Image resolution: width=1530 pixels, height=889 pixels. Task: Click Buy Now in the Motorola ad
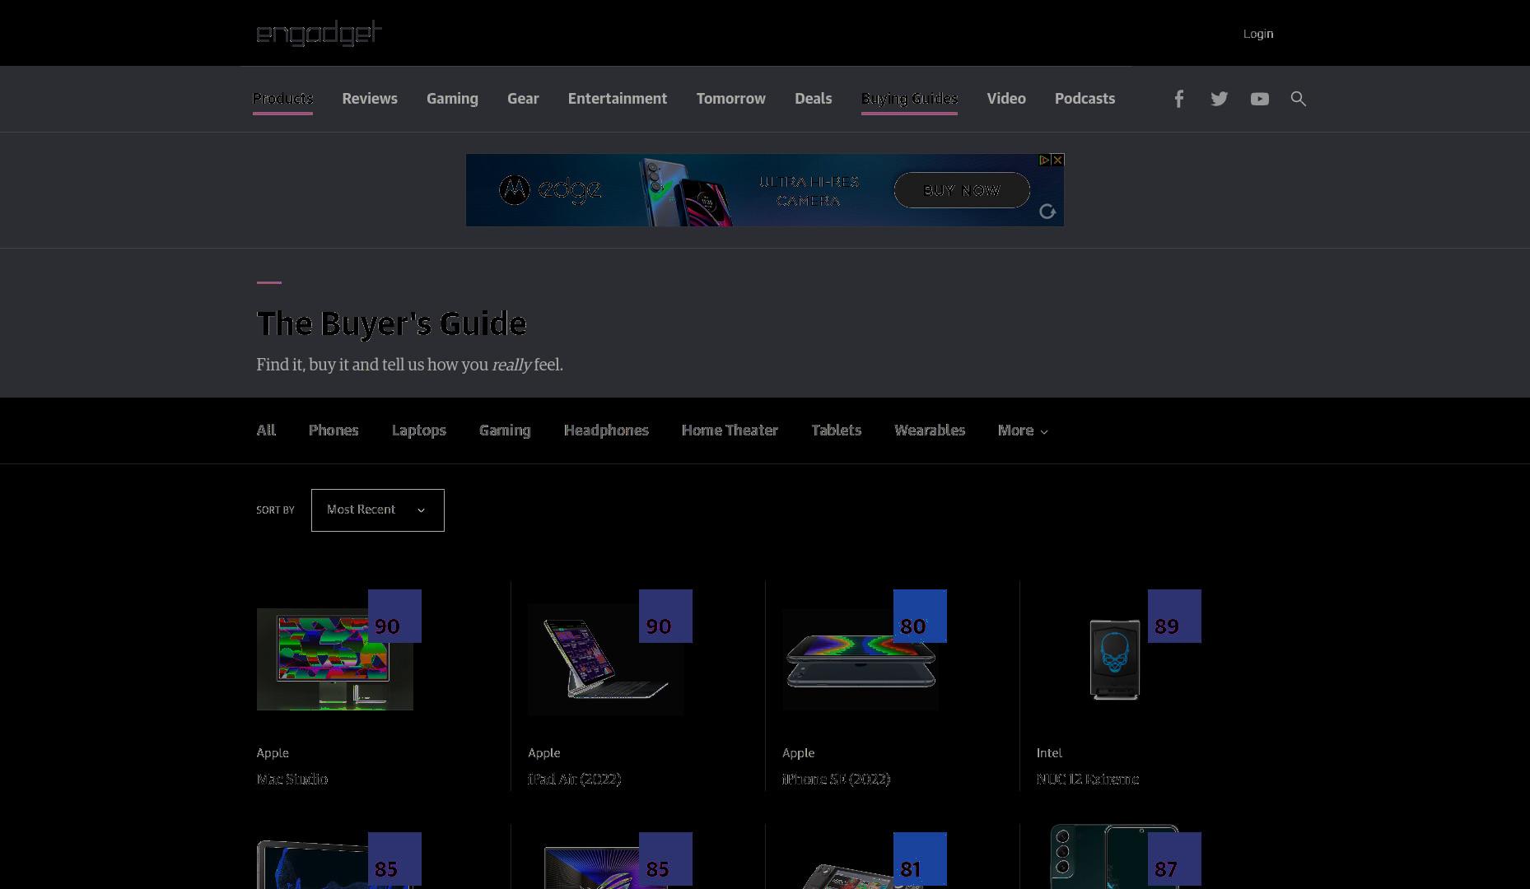[x=962, y=190]
